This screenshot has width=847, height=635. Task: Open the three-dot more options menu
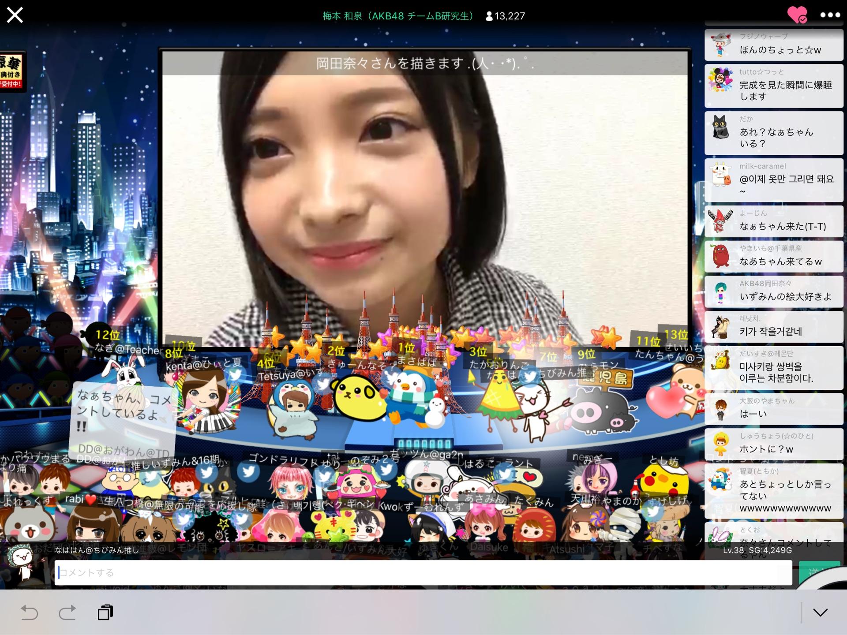[830, 15]
